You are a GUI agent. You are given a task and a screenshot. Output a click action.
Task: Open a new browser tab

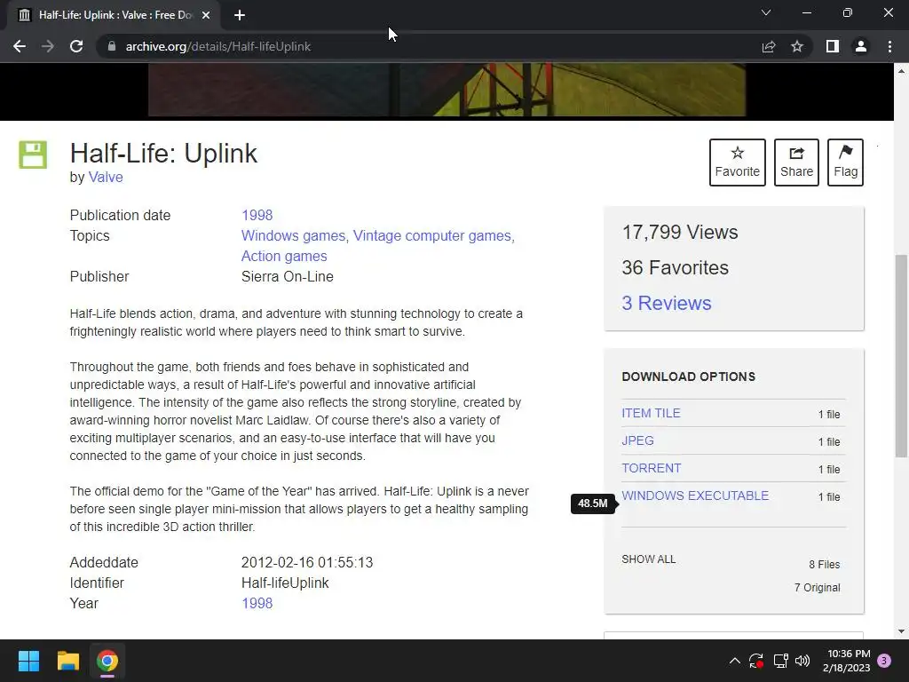click(x=240, y=15)
